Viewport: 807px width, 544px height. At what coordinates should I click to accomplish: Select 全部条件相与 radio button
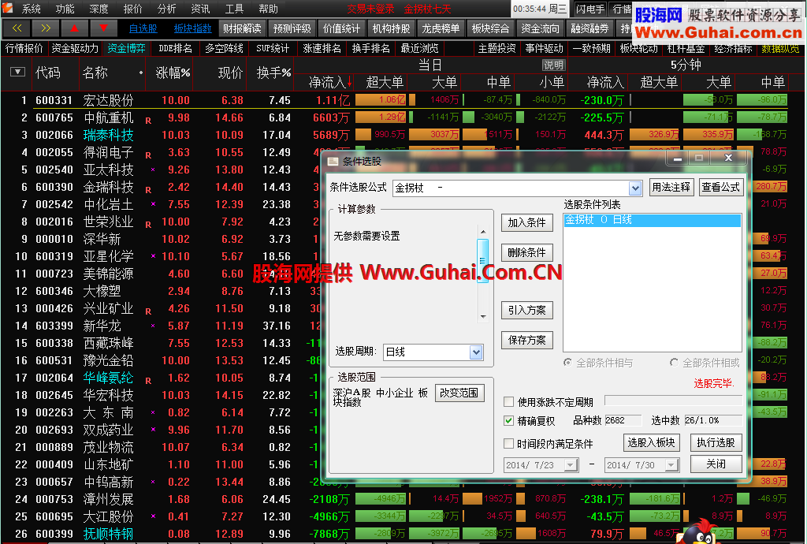(567, 363)
